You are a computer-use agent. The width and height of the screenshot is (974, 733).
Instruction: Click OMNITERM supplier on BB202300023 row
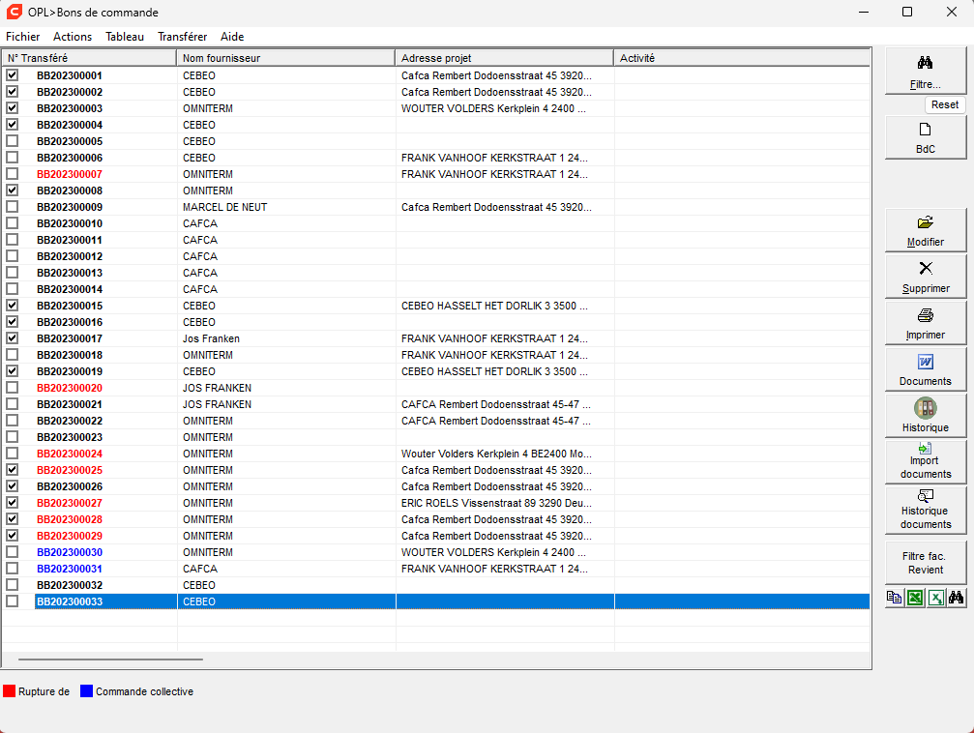[x=208, y=437]
